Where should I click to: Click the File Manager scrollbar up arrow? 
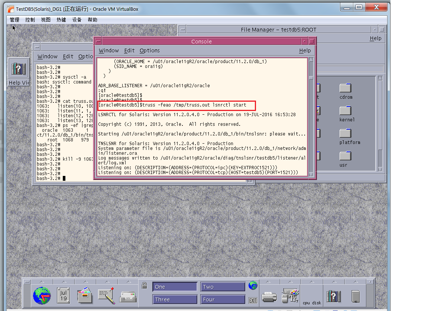380,78
